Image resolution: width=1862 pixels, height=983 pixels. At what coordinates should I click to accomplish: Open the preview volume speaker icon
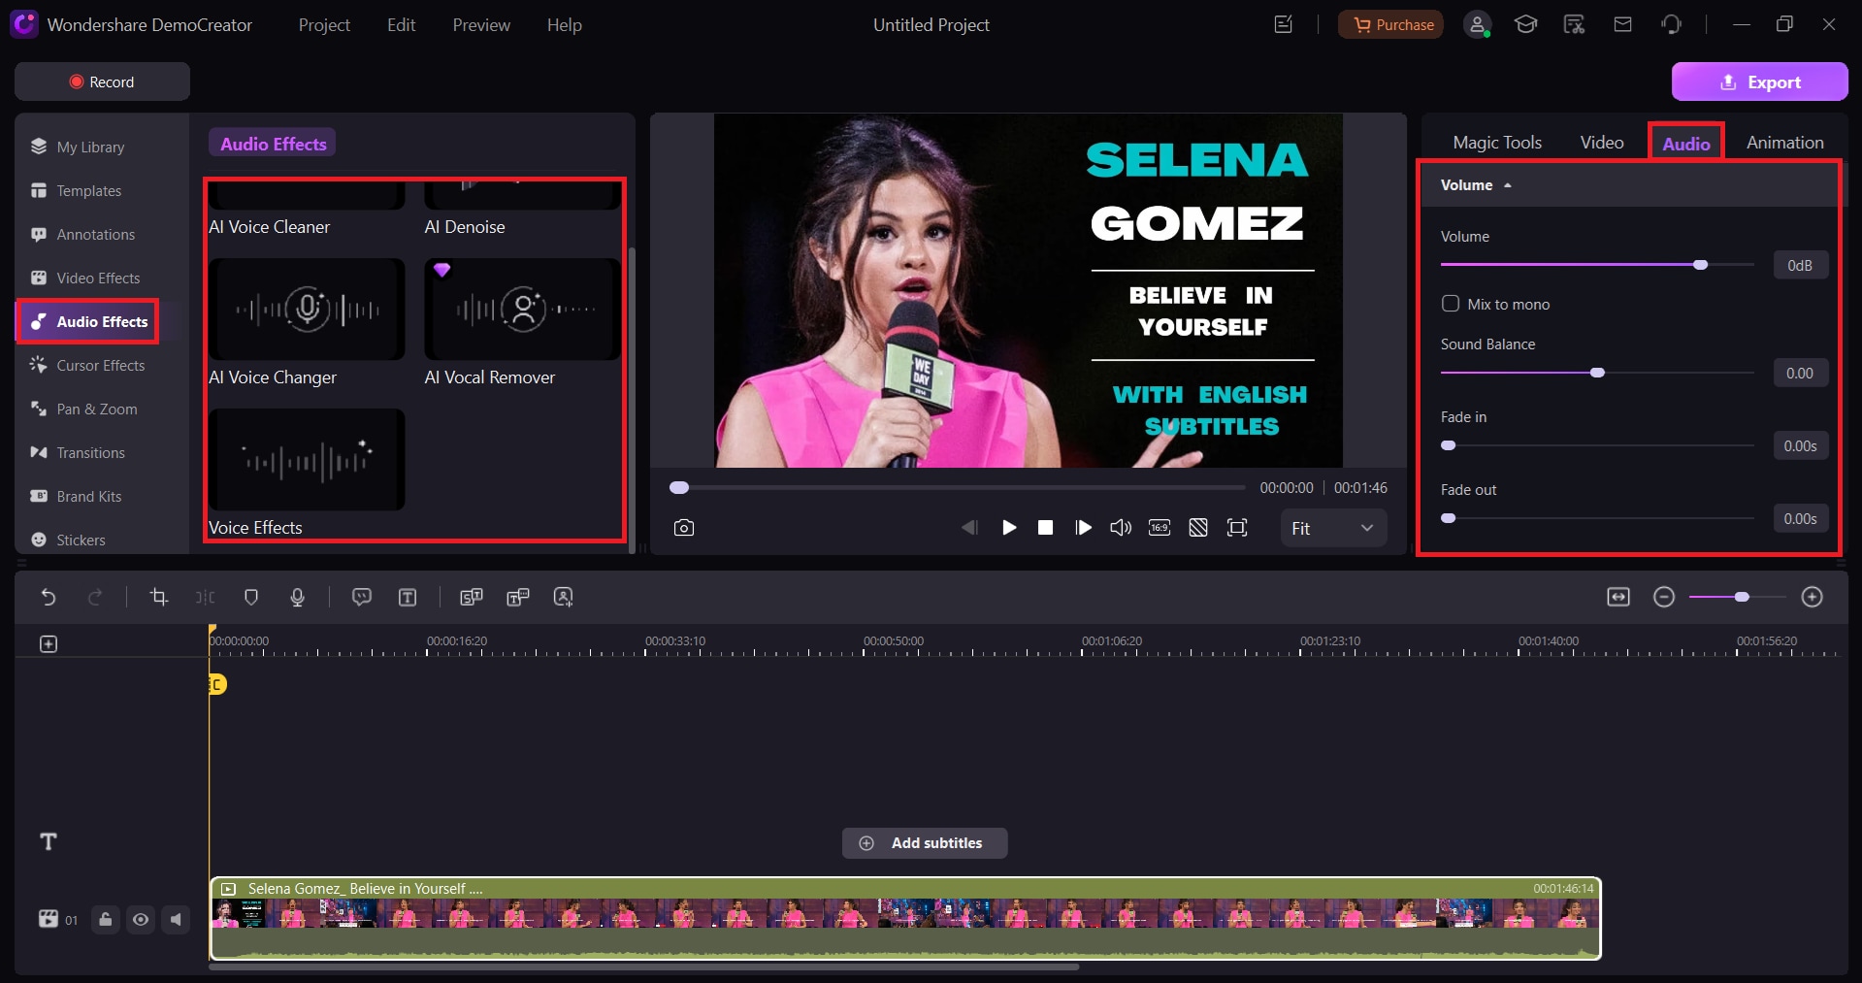1121,528
